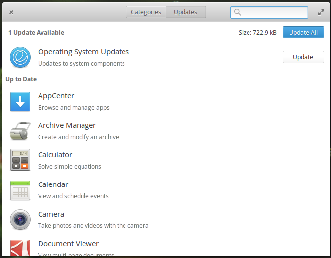
Task: Switch to the Categories tab
Action: 146,12
